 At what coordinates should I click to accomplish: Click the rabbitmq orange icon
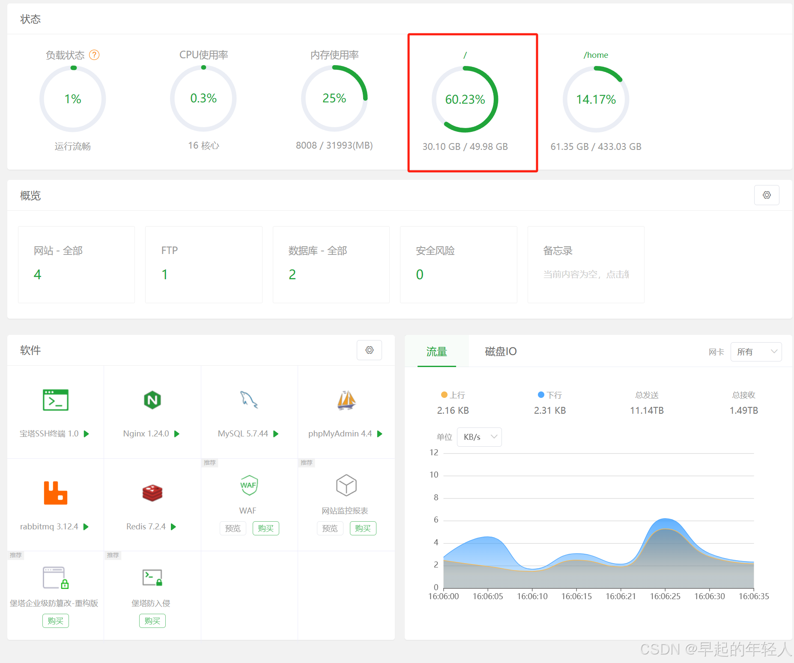click(x=56, y=493)
